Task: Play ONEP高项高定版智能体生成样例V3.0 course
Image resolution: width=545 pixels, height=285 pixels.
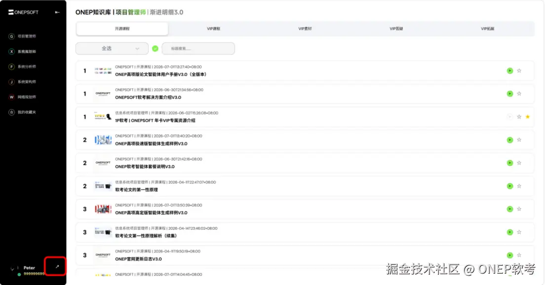Action: [x=509, y=209]
